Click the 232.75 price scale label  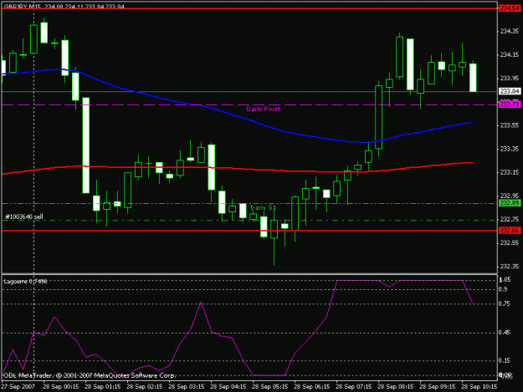[x=510, y=219]
